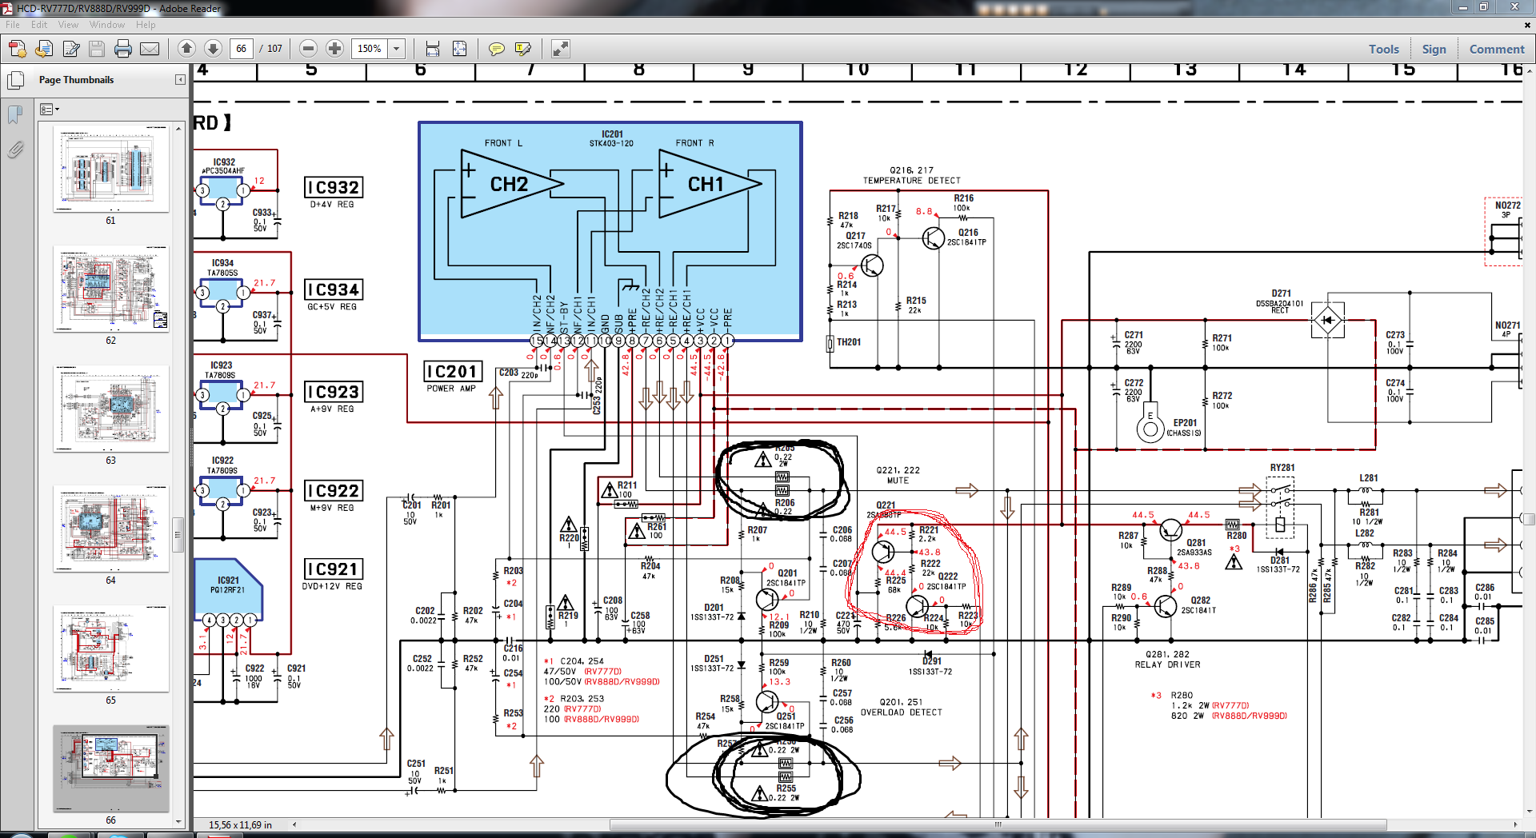Add a sticky note comment
This screenshot has height=838, width=1536.
point(496,49)
